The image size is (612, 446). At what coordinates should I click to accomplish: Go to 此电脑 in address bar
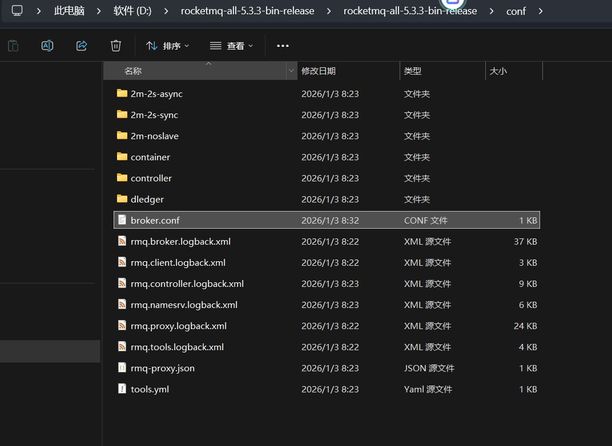tap(69, 11)
